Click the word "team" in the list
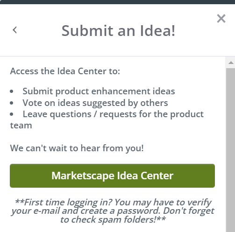Viewport: 235px width, 232px height. click(21, 126)
